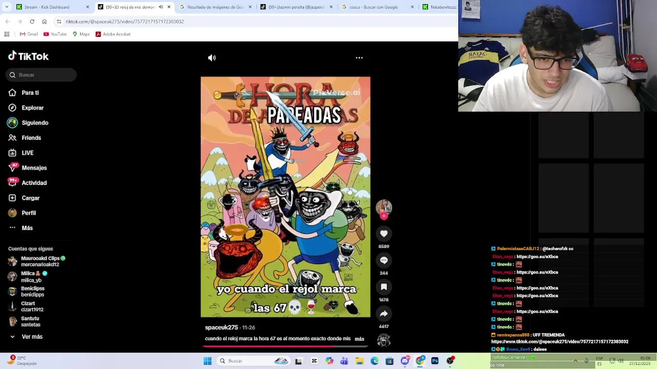Screen dimensions: 657x369
Task: Go back in browser history
Action: pos(7,22)
